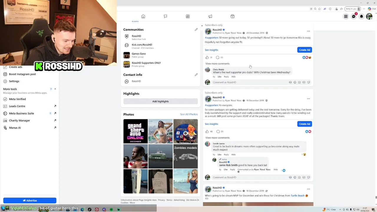This screenshot has width=377, height=212.
Task: Attach photo via camera icon in first comment box
Action: [300, 82]
